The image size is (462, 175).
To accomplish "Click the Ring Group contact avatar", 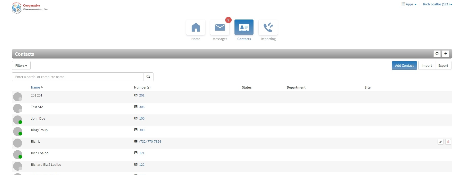I will point(17,131).
